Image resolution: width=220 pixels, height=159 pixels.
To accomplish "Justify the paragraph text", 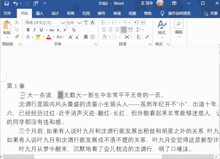I will (x=124, y=30).
